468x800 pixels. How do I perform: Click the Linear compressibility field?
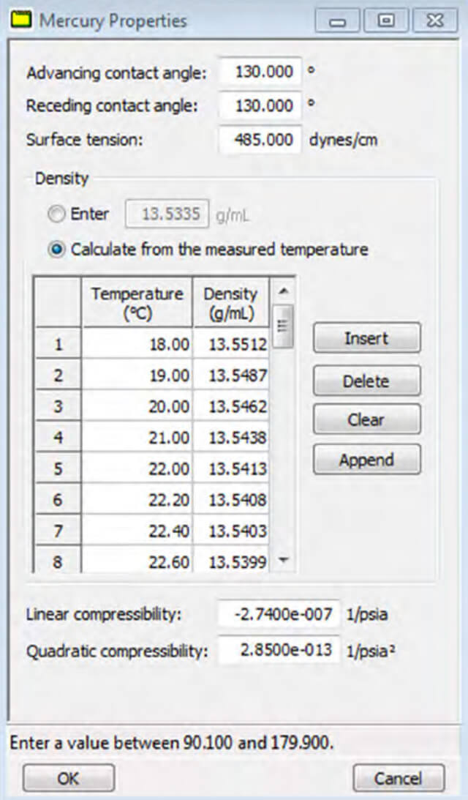(279, 614)
